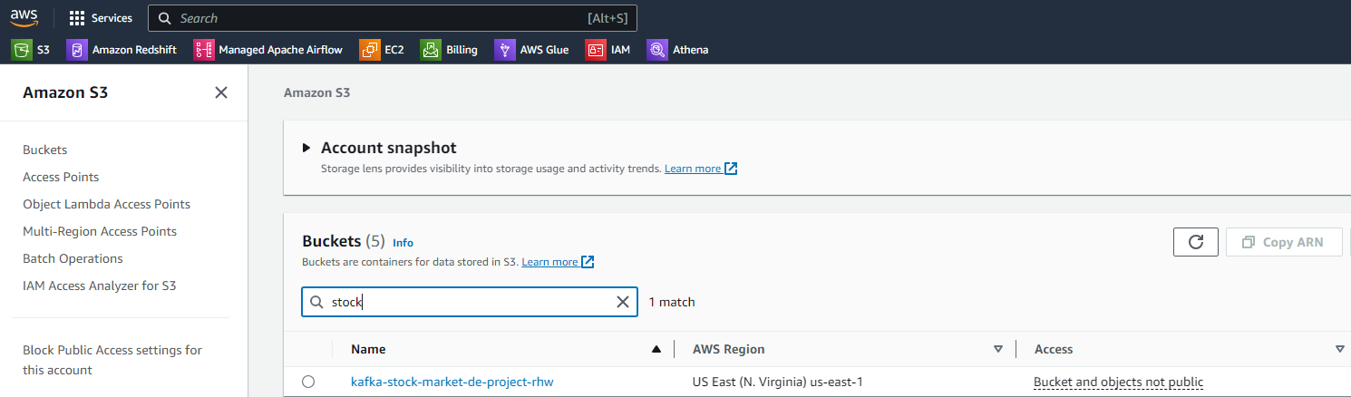Click the S3 shortcut icon in favorites bar
Screen dimensions: 1351x397
(22, 50)
